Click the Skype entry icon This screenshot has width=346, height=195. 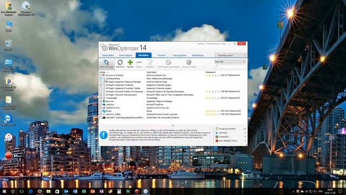[104, 111]
